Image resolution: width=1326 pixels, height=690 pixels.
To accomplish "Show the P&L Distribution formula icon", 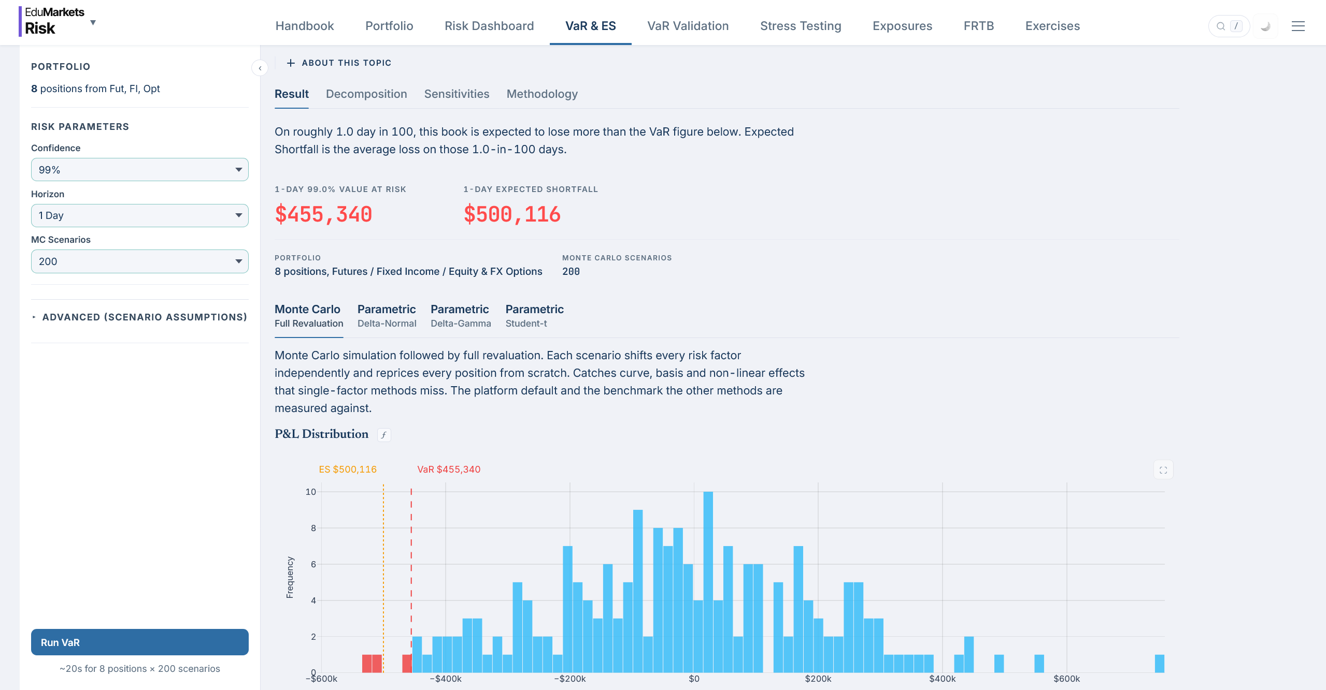I will tap(384, 435).
